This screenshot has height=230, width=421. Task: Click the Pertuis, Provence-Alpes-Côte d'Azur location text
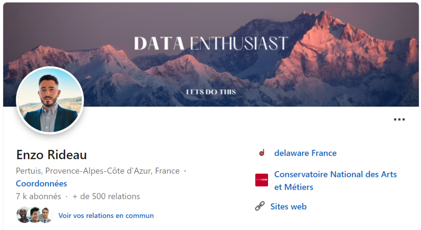[x=97, y=171]
